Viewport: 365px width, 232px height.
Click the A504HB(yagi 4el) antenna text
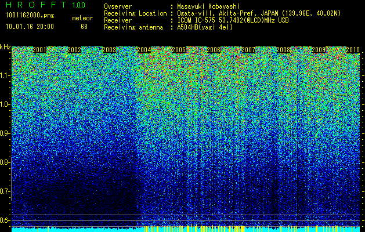(x=205, y=27)
